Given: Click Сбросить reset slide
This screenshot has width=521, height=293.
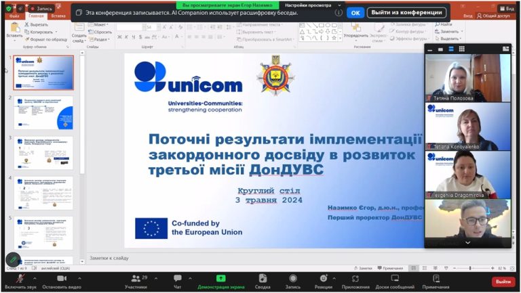Looking at the screenshot, I should coord(100,32).
